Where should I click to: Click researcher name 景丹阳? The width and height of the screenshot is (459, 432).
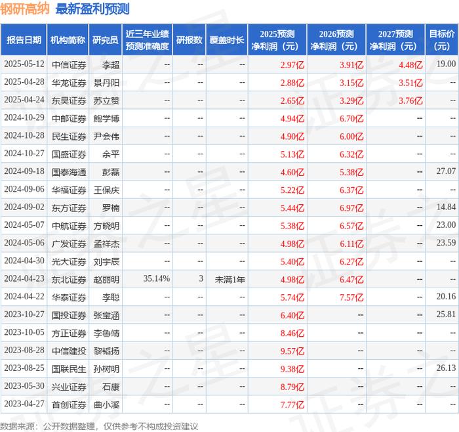click(106, 83)
